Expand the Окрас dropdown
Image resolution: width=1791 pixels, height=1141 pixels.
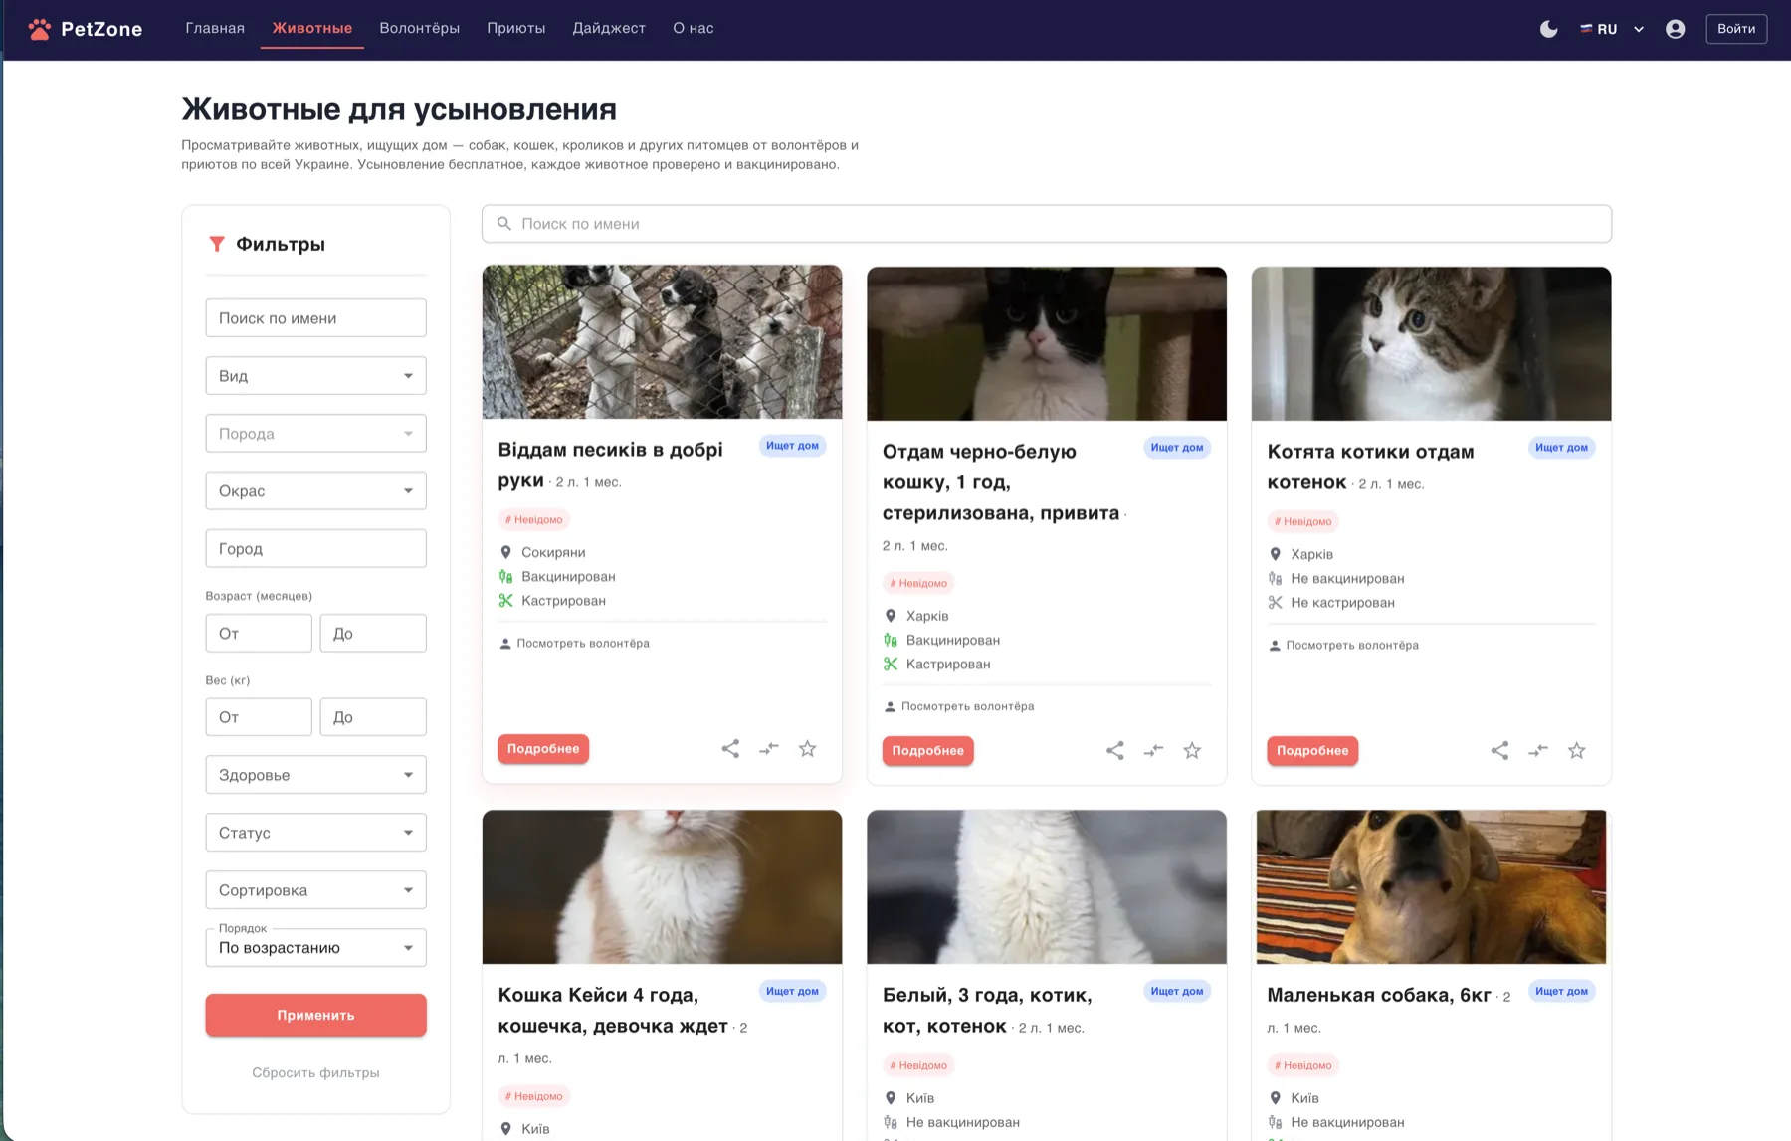pyautogui.click(x=315, y=491)
